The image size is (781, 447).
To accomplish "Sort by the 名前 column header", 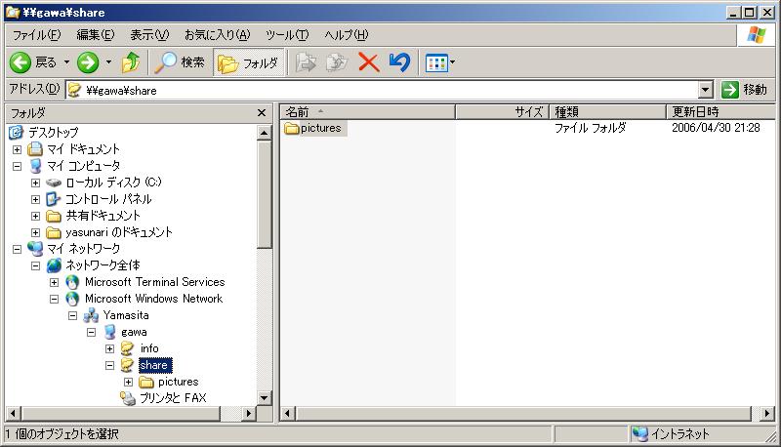I will (x=368, y=112).
